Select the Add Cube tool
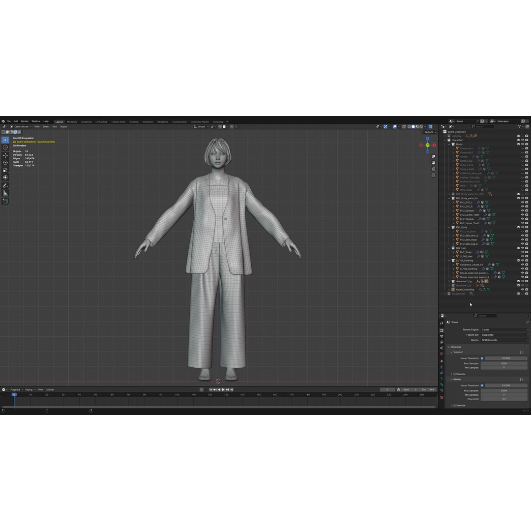 (5, 201)
